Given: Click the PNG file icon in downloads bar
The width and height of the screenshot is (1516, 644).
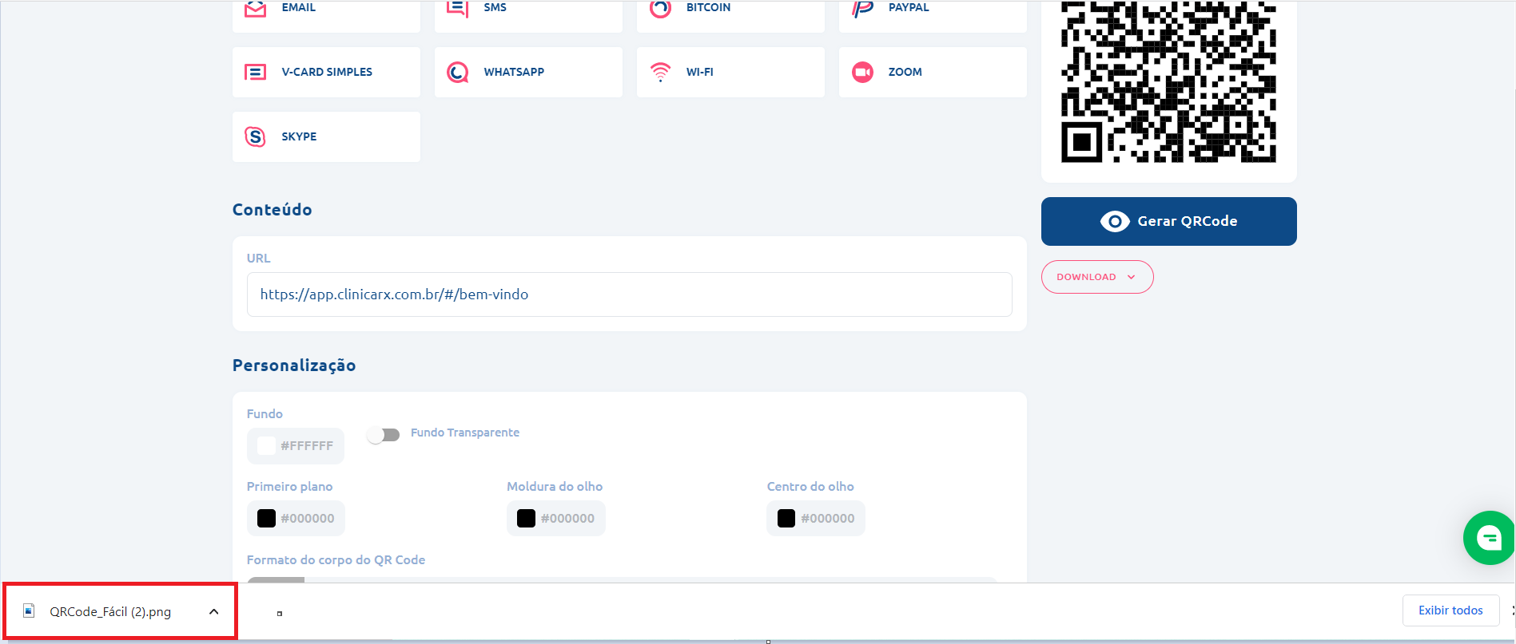Looking at the screenshot, I should [x=30, y=611].
